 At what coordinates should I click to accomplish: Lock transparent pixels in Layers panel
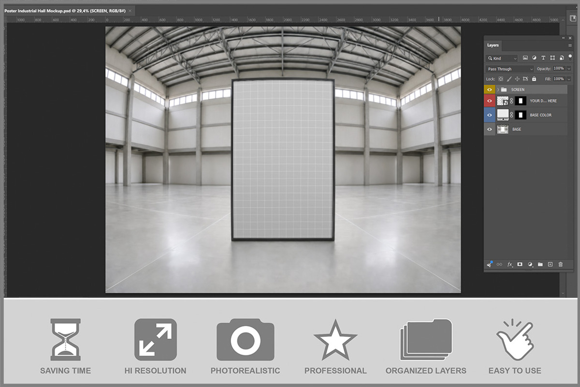[x=501, y=79]
